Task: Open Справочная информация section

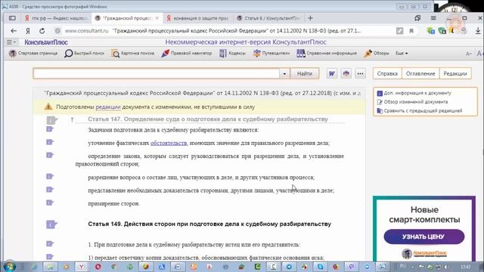Action: point(327,54)
